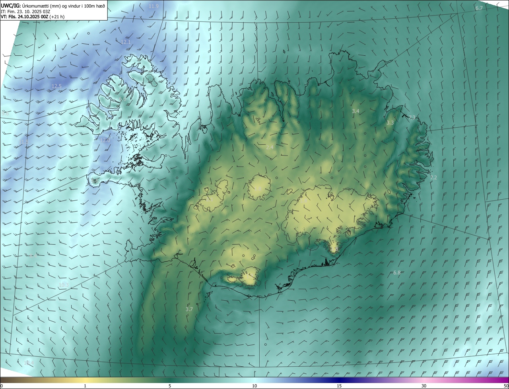Click the 11.9 value label
This screenshot has height=389, width=509.
coord(153,6)
